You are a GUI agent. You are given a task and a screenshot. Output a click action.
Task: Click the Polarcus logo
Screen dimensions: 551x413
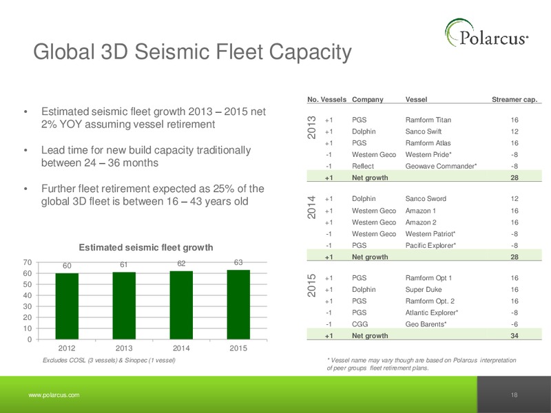[486, 34]
